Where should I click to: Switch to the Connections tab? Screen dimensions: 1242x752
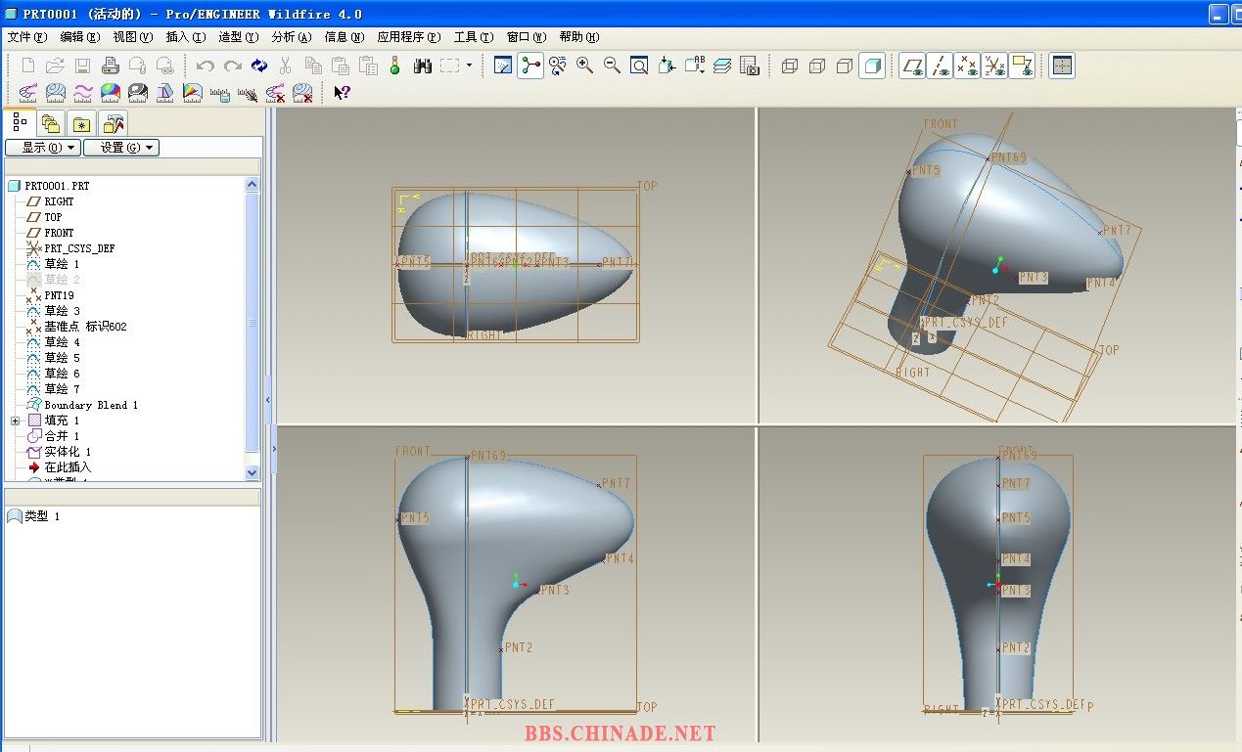coord(114,123)
